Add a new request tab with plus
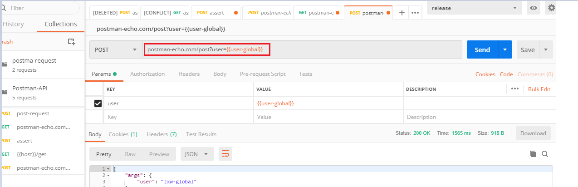 402,13
